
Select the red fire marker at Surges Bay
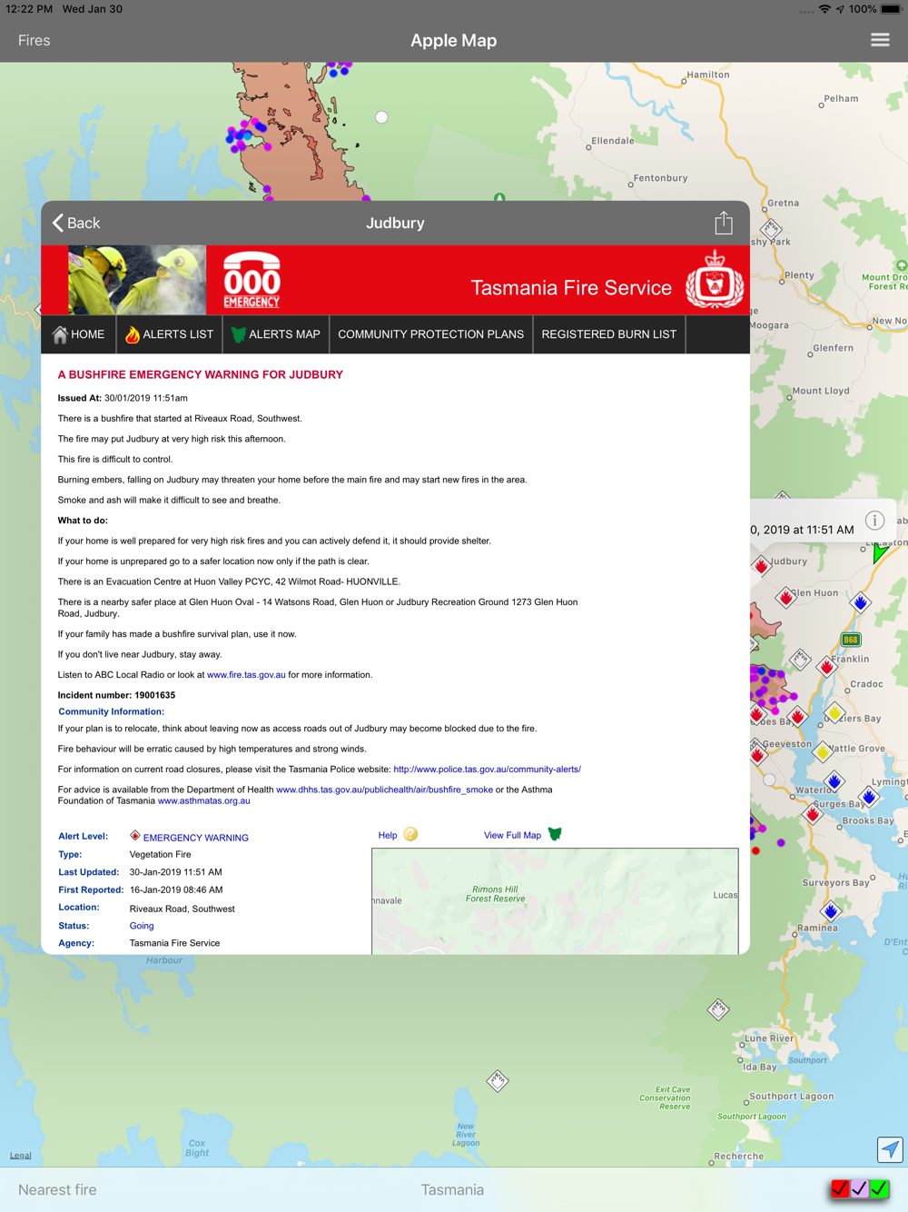814,814
